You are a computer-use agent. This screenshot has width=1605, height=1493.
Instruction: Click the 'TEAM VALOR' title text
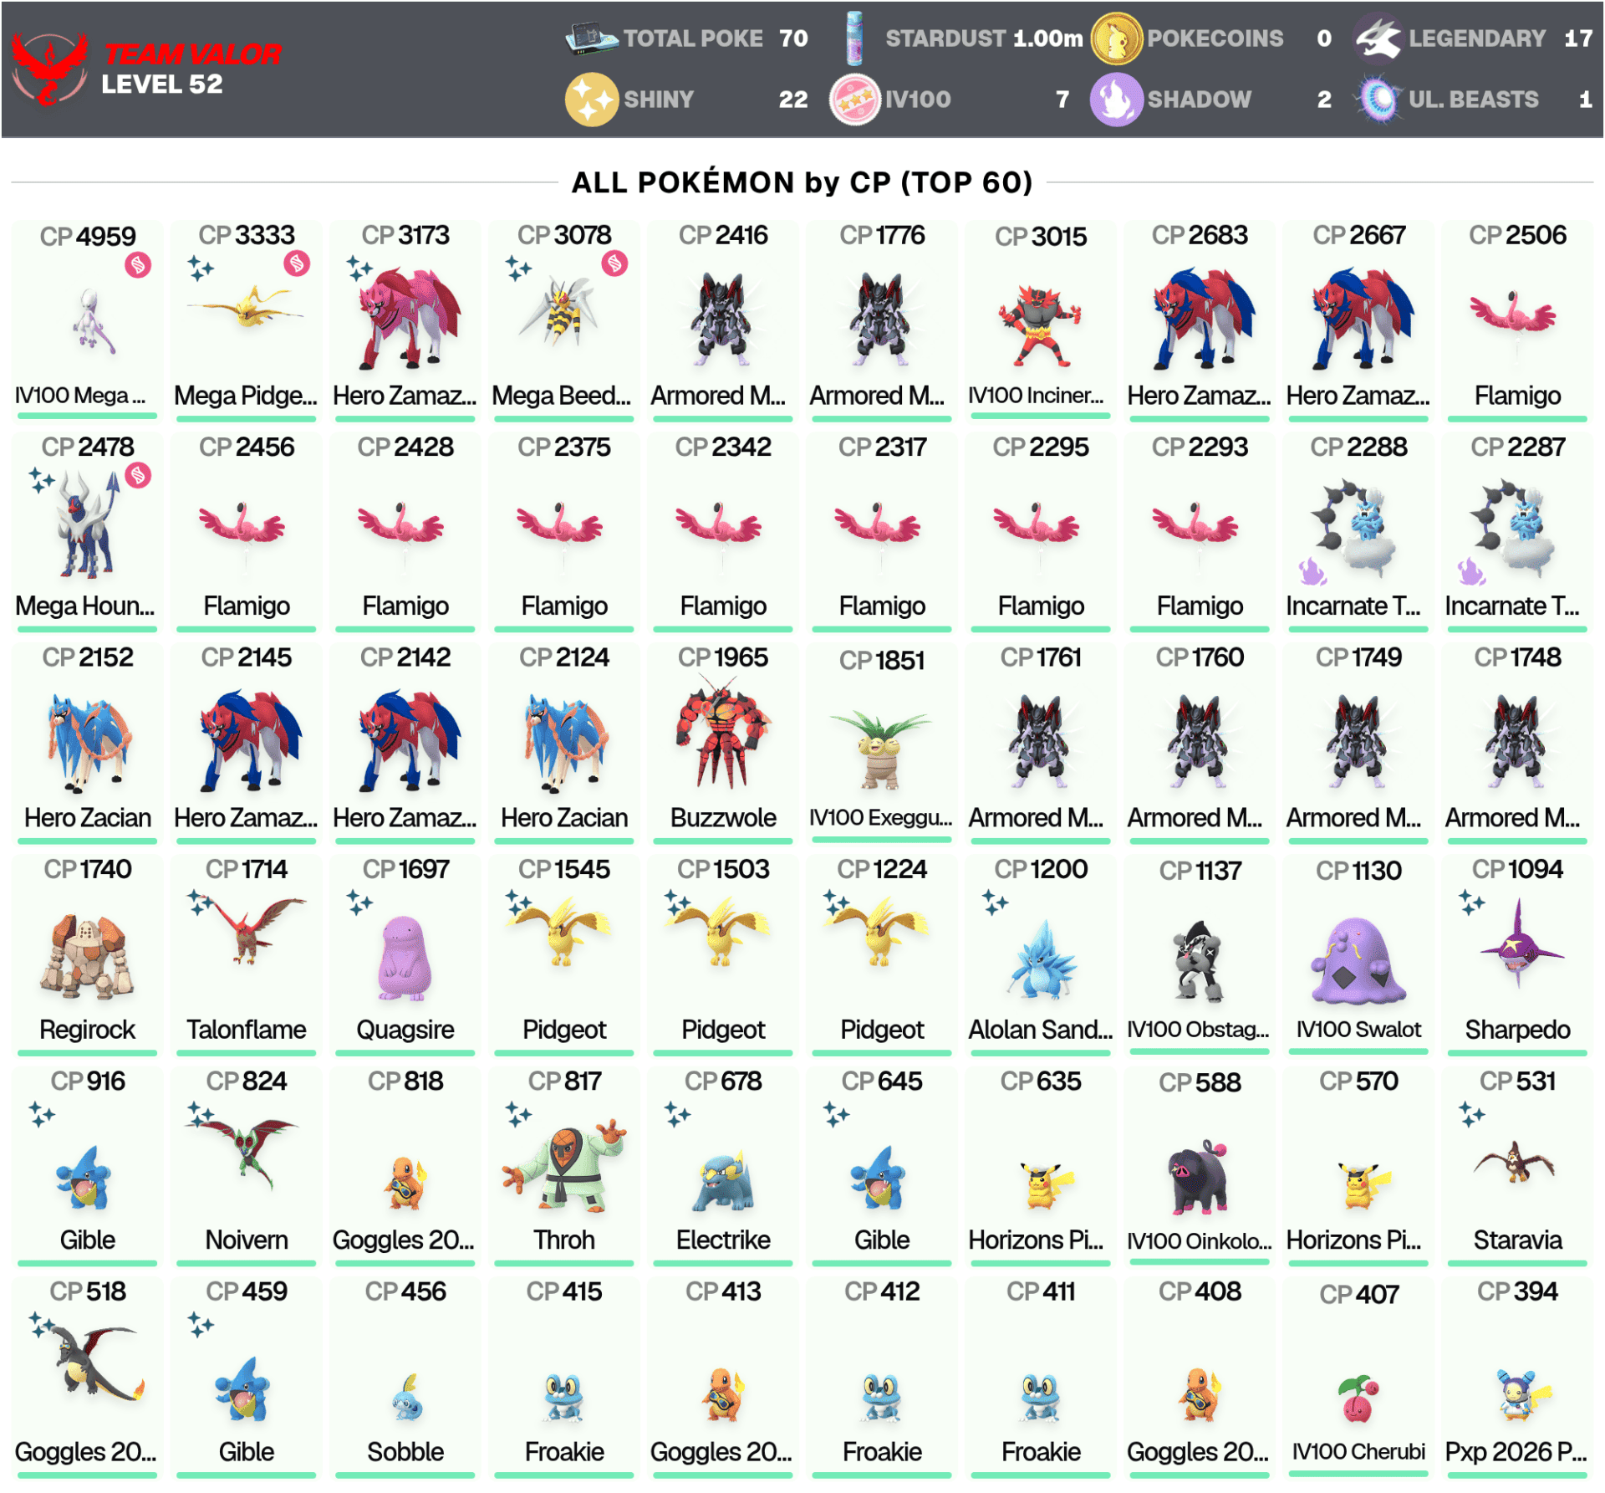coord(193,54)
